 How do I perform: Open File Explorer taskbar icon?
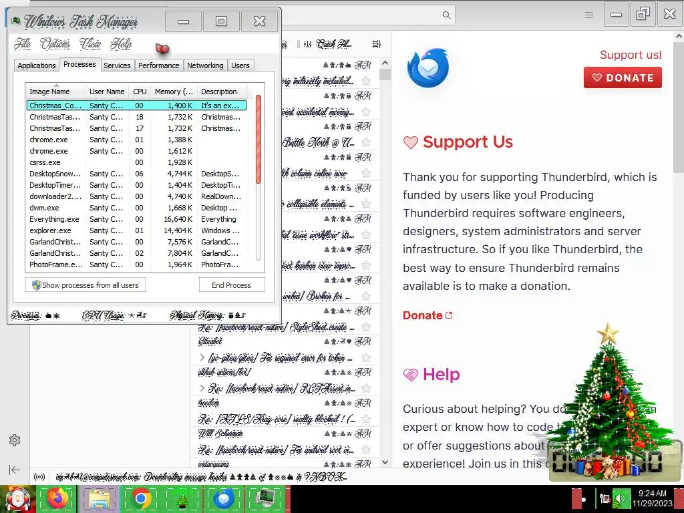pyautogui.click(x=99, y=498)
